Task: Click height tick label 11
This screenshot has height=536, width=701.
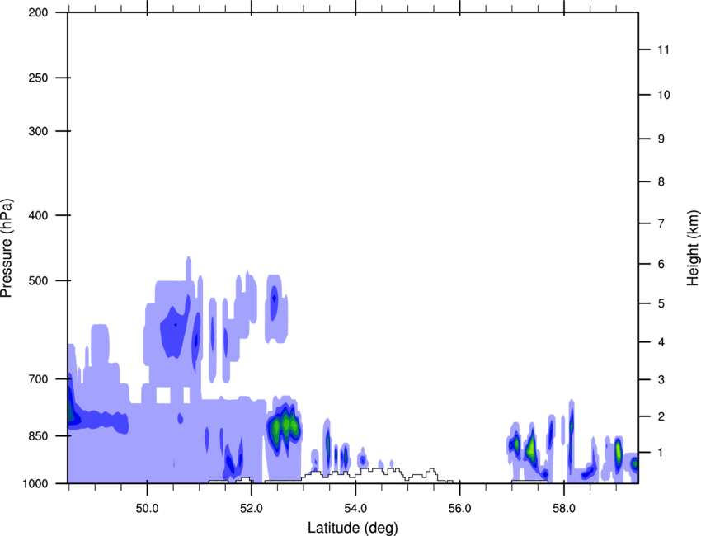Action: coord(664,49)
